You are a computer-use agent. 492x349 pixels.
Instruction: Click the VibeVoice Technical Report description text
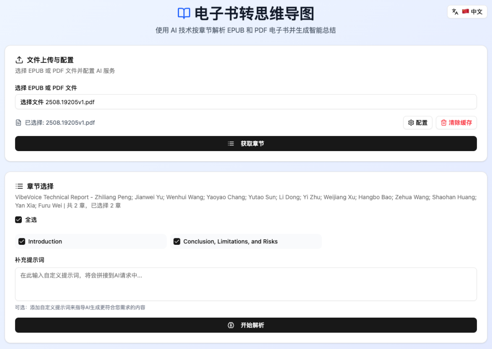(246, 201)
